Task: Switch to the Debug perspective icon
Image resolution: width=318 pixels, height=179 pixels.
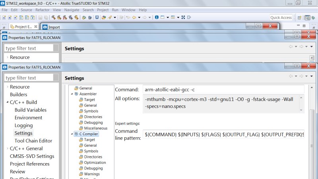Action: [313, 18]
